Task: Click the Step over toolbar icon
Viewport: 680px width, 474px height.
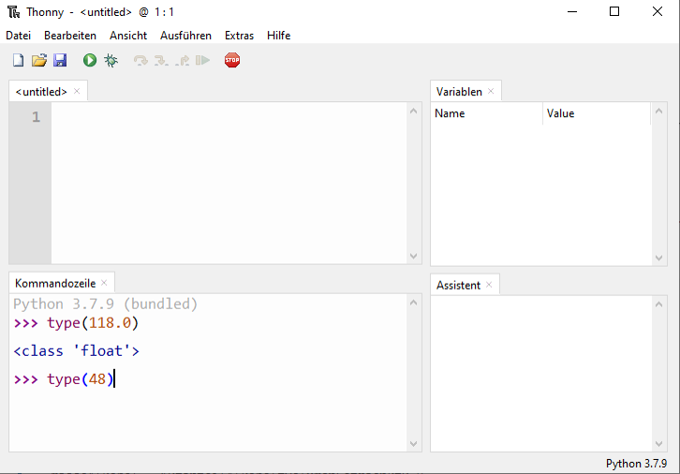Action: pos(140,61)
